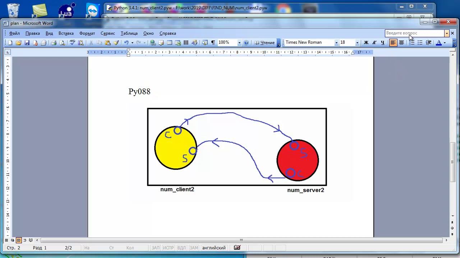Open the Сервис menu

(x=108, y=33)
